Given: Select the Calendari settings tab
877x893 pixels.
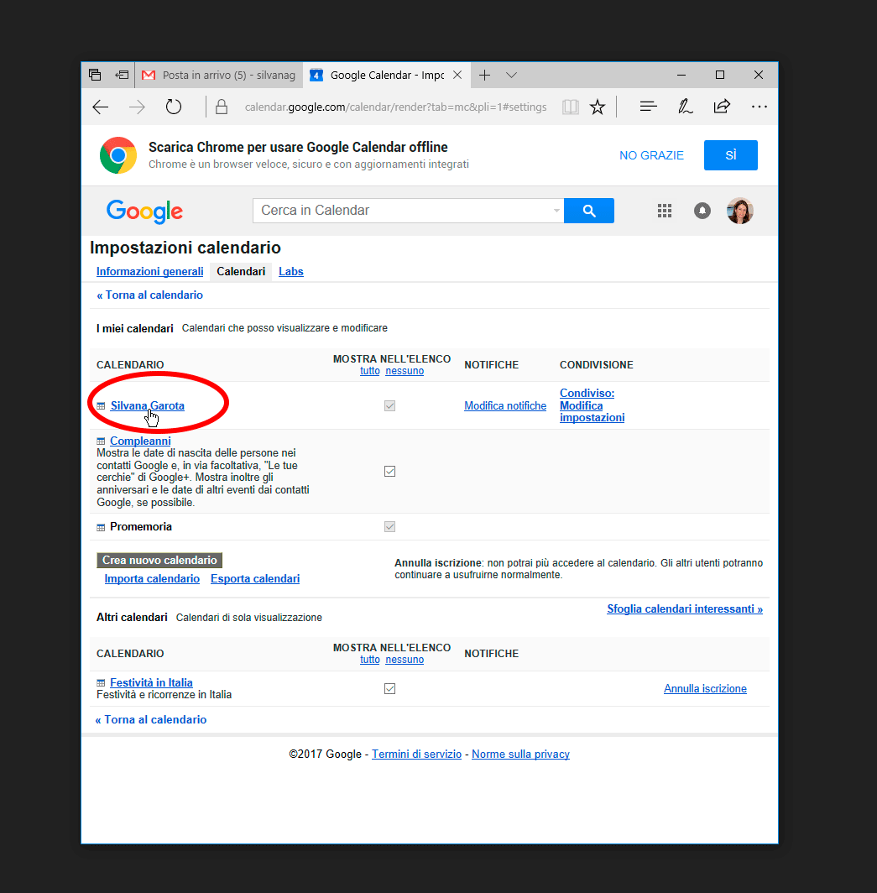Looking at the screenshot, I should (x=241, y=272).
